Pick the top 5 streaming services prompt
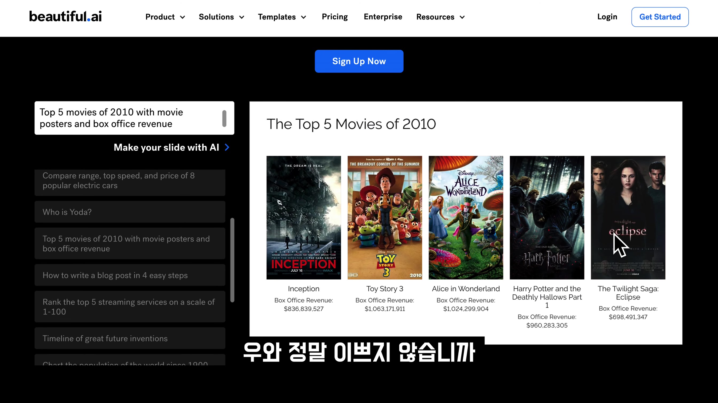This screenshot has width=718, height=403. click(x=130, y=307)
